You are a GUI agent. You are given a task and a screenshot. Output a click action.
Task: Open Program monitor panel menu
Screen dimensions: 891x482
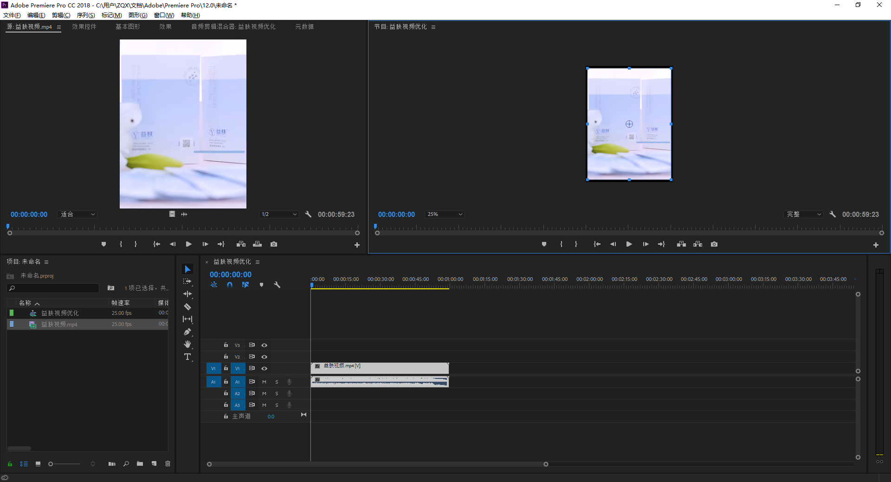[433, 27]
